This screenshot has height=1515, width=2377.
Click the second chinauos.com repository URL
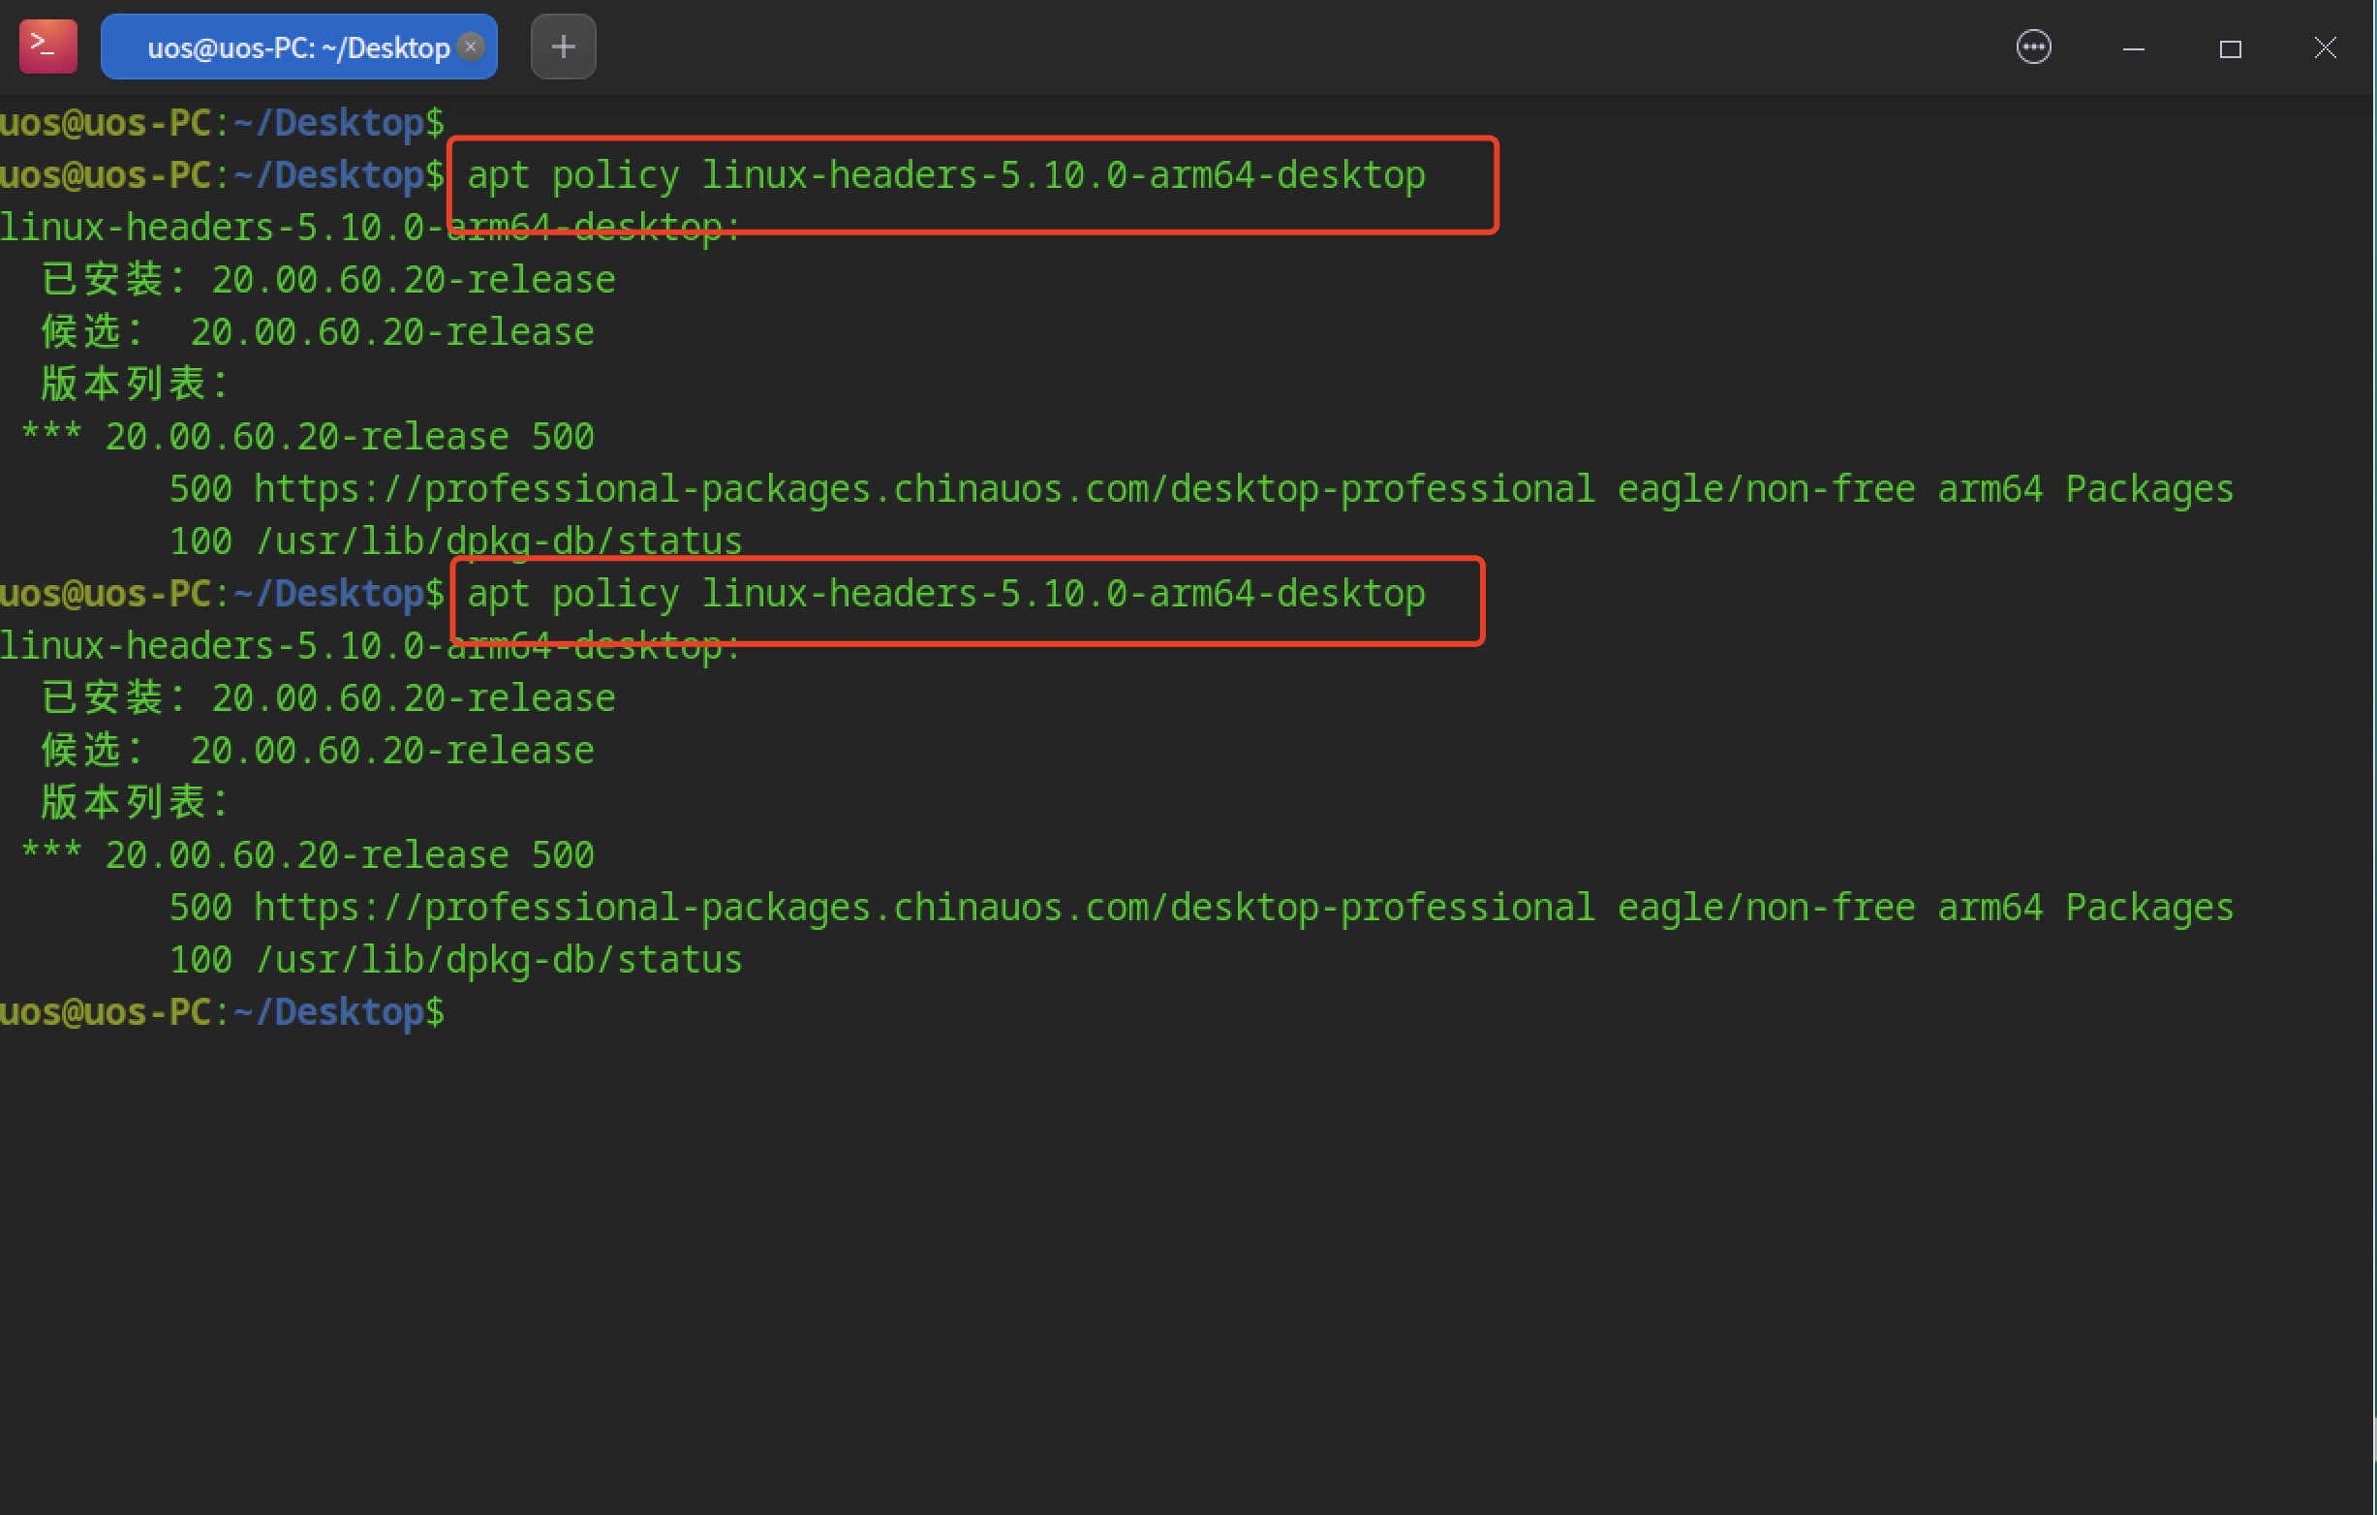coord(923,908)
